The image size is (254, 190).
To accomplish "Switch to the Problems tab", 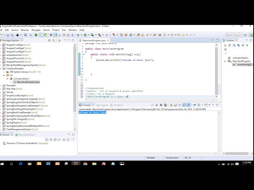I will pos(117,105).
